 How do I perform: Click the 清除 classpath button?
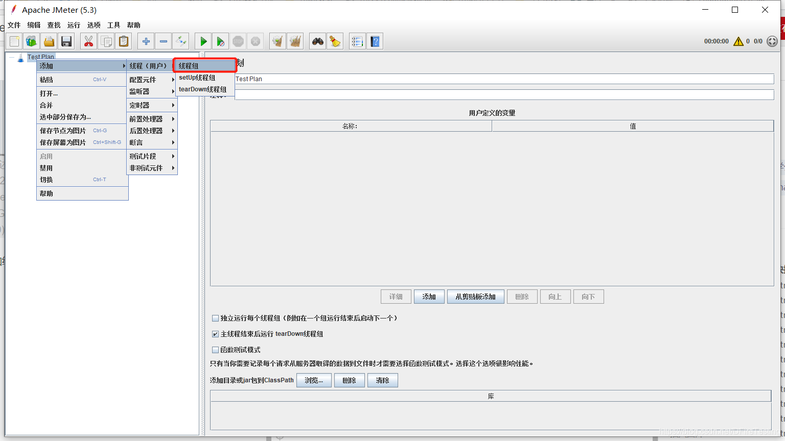point(382,380)
